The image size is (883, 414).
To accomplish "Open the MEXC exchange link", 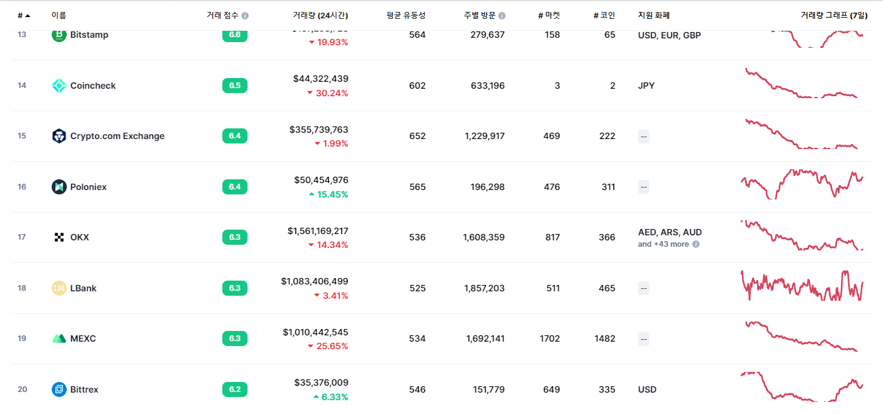I will point(83,338).
